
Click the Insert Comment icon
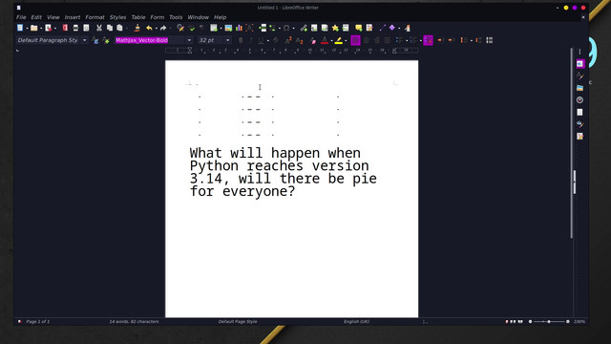359,28
